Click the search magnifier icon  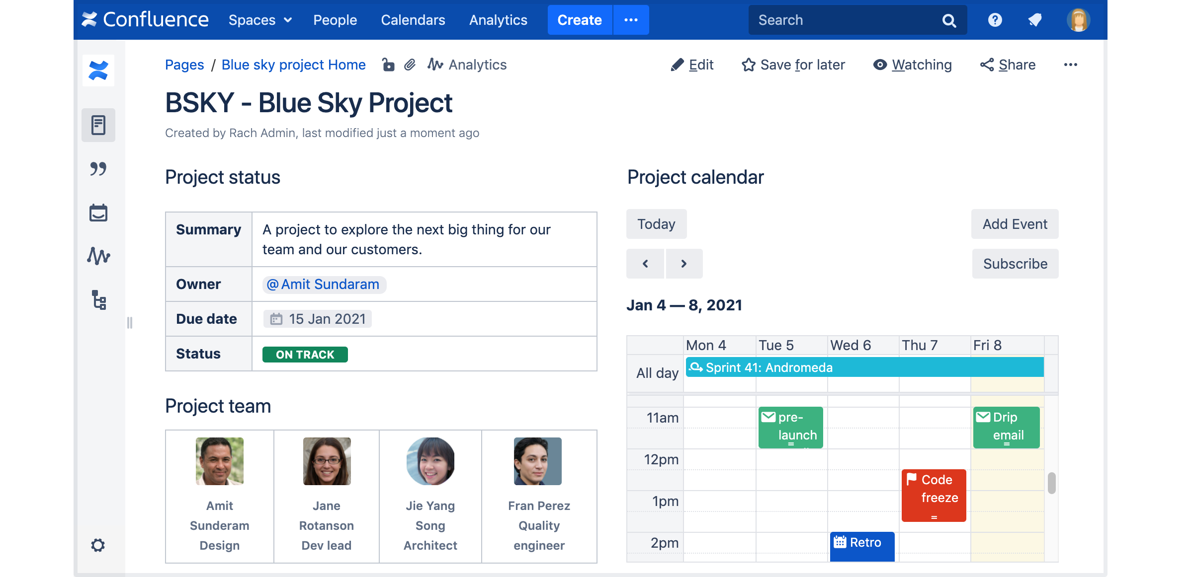(x=949, y=20)
